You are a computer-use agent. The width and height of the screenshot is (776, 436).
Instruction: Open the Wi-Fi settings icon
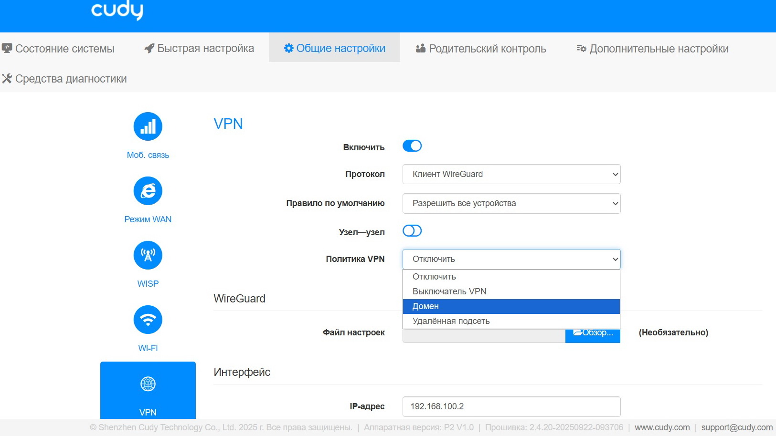click(x=148, y=320)
